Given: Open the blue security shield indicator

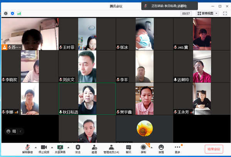Looking at the screenshot, I should pos(12,13).
